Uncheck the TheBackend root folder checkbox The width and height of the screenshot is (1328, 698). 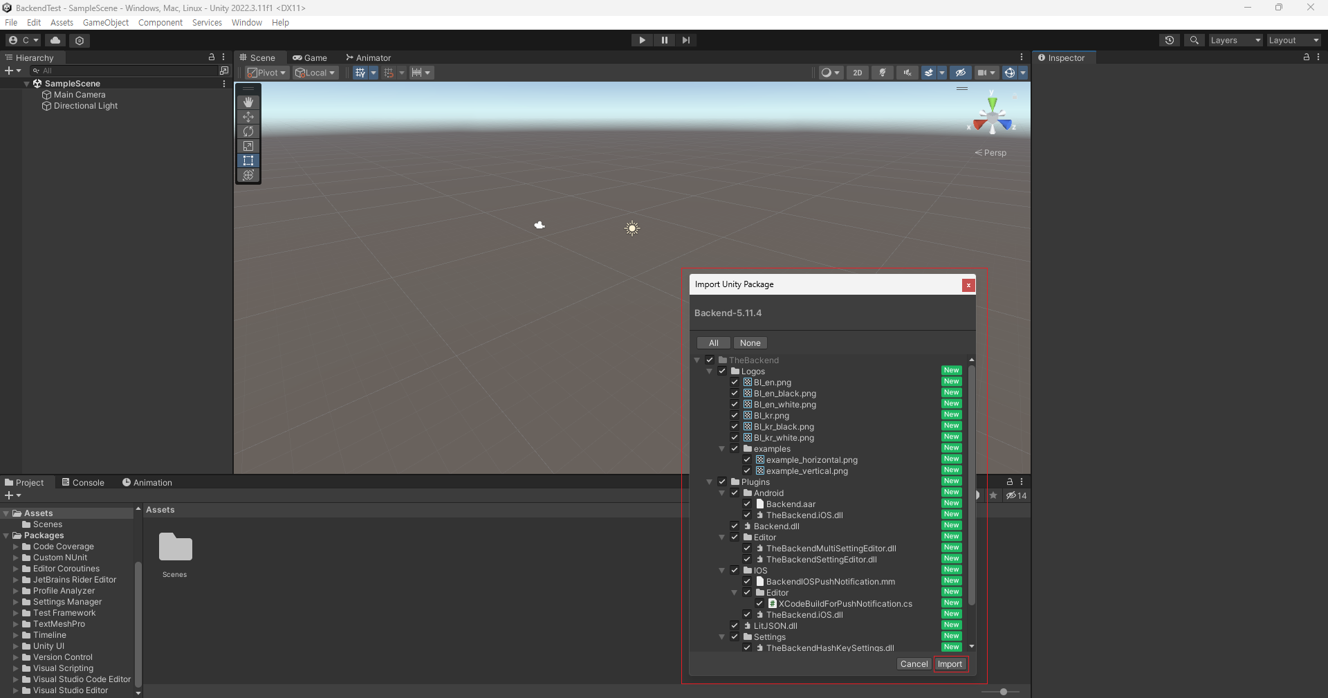710,360
